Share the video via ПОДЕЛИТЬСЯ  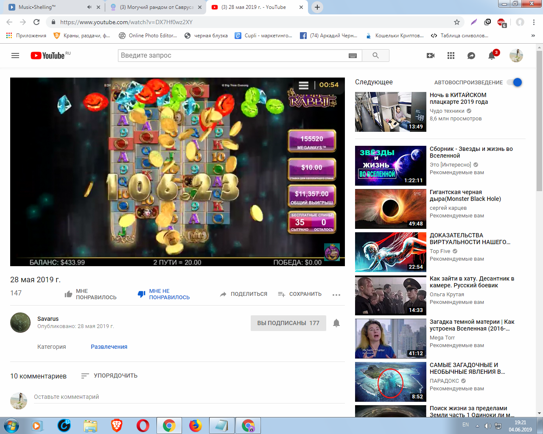[x=244, y=294]
